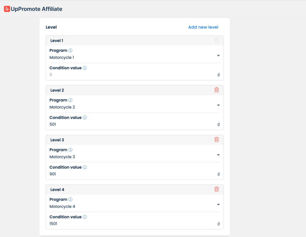The image size is (306, 237).
Task: Click the Level 2 Program info icon
Action: [71, 100]
